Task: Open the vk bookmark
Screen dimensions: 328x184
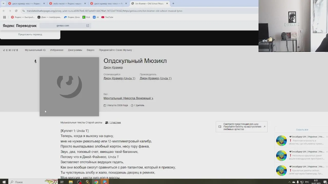Action: (96, 17)
